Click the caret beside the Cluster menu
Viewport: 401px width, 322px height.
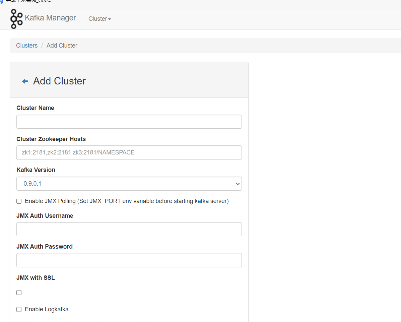click(x=109, y=19)
